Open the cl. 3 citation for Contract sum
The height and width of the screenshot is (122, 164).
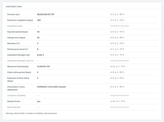coord(117,14)
